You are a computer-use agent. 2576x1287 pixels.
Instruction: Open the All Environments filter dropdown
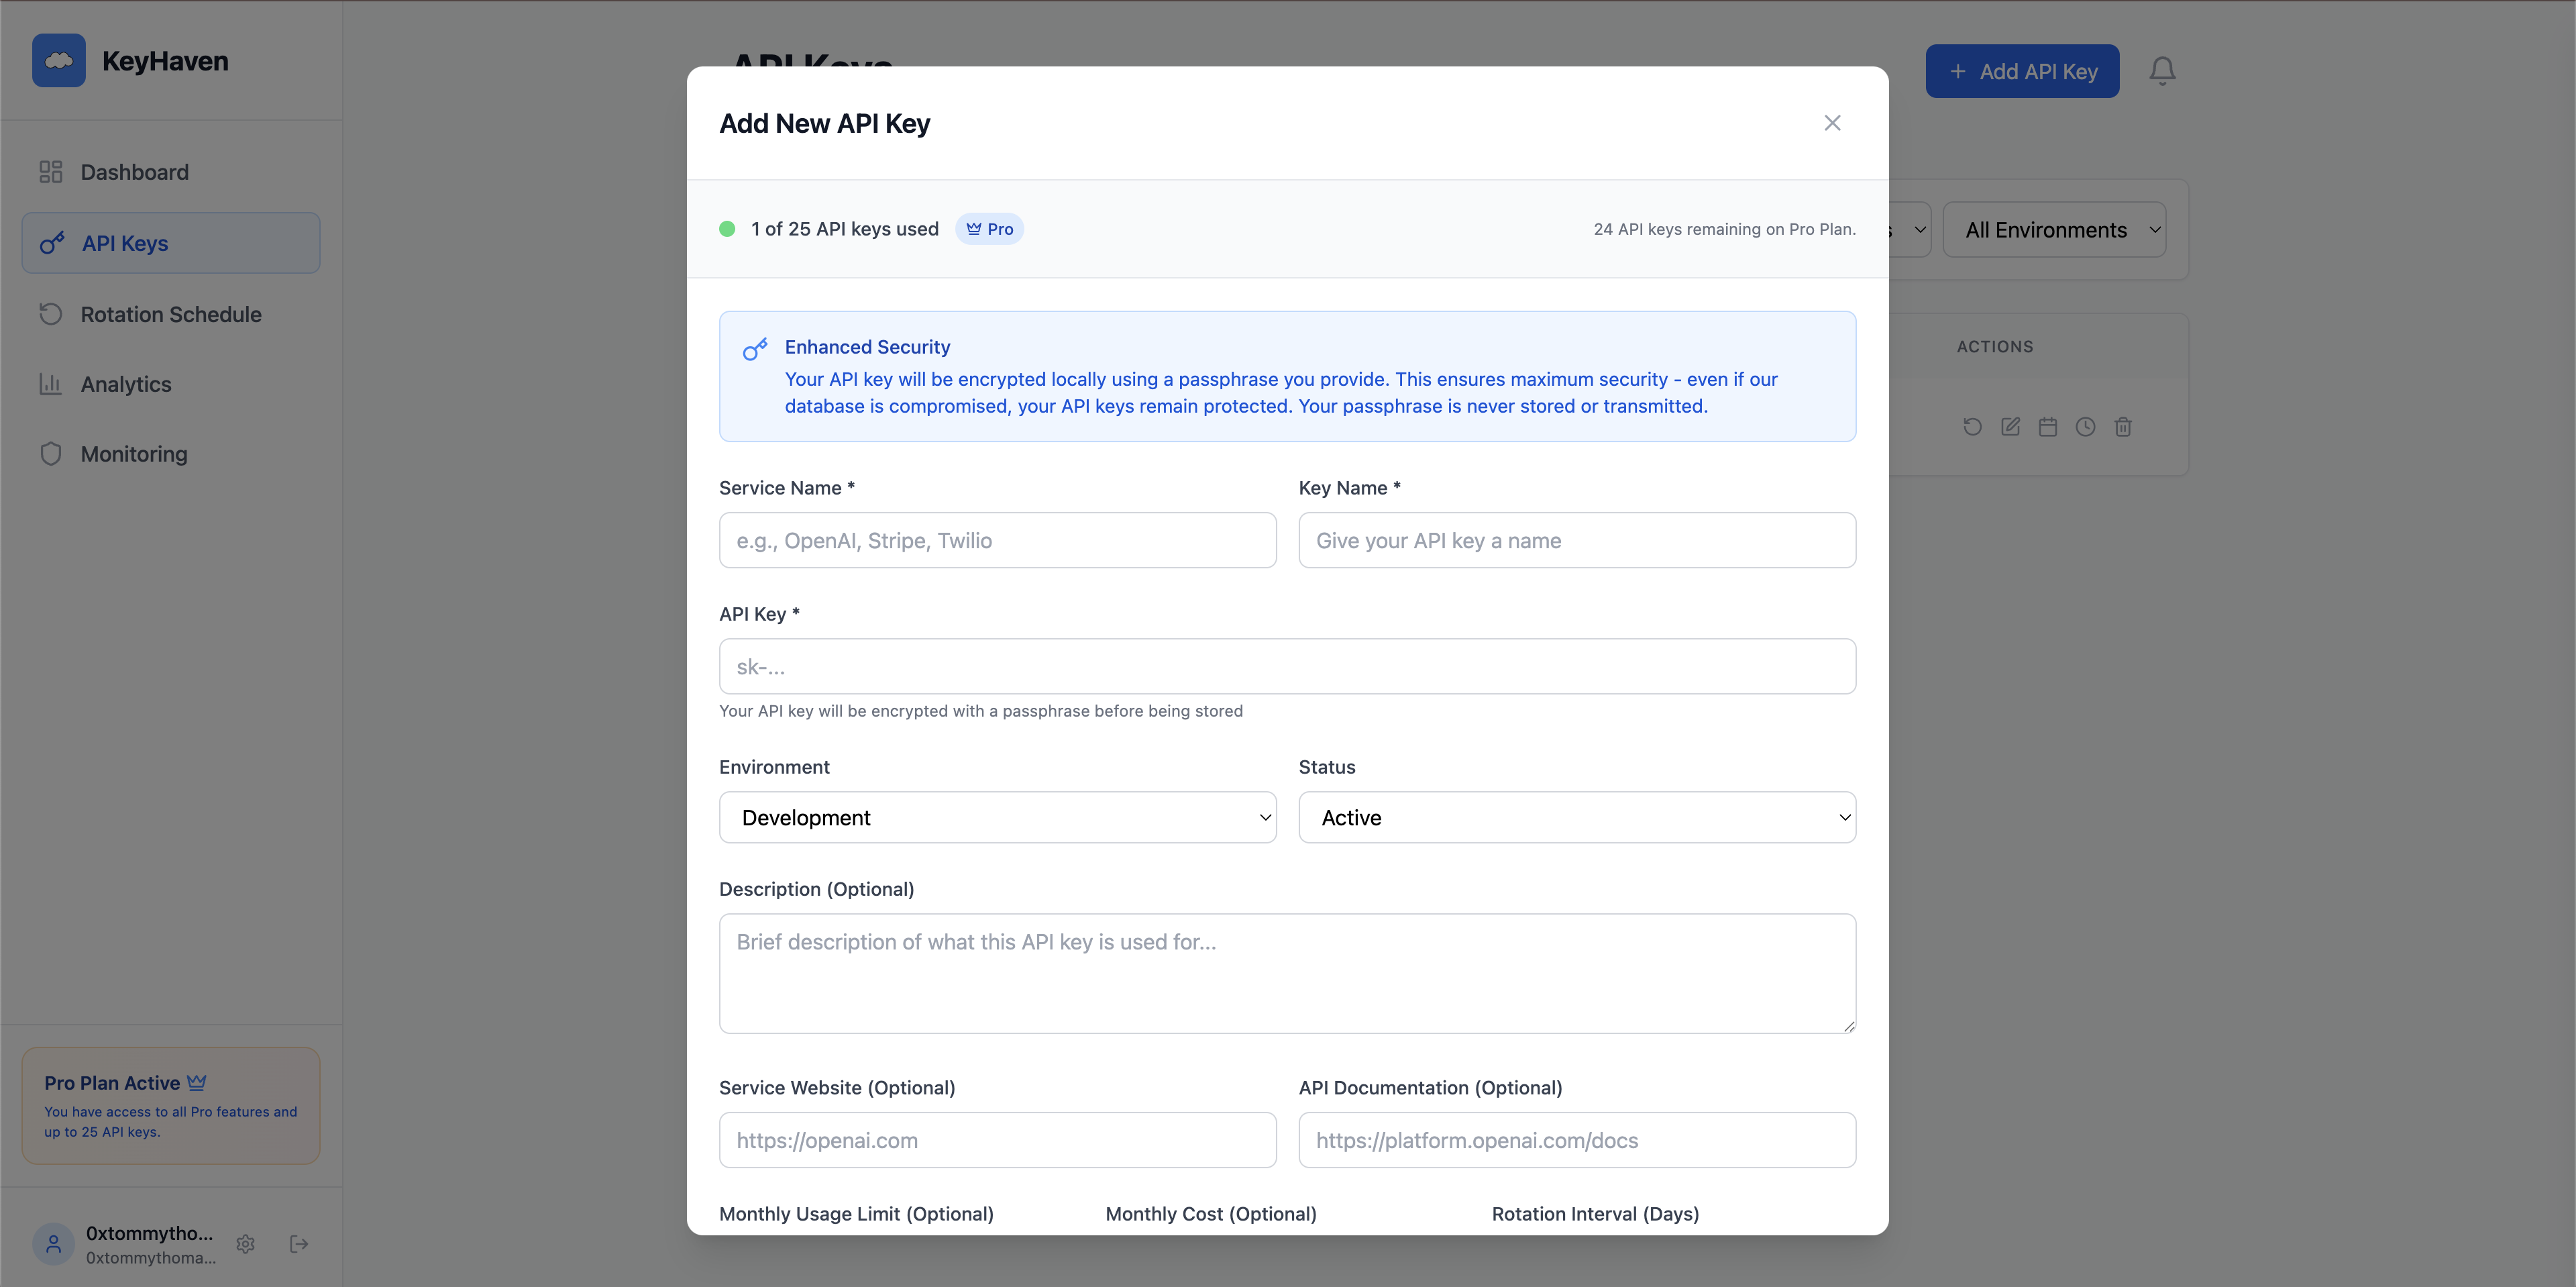pyautogui.click(x=2054, y=230)
